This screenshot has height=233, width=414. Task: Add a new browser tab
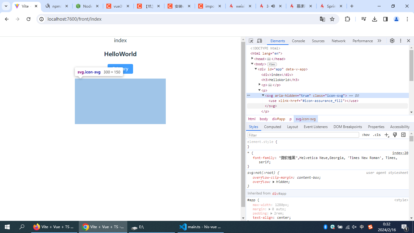tap(352, 6)
